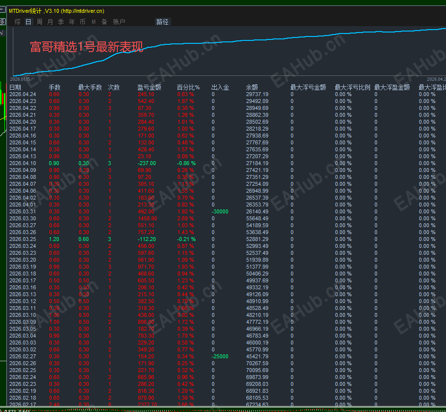The image size is (446, 412).
Task: Click the 最大浮盈金额 column header
Action: click(392, 87)
